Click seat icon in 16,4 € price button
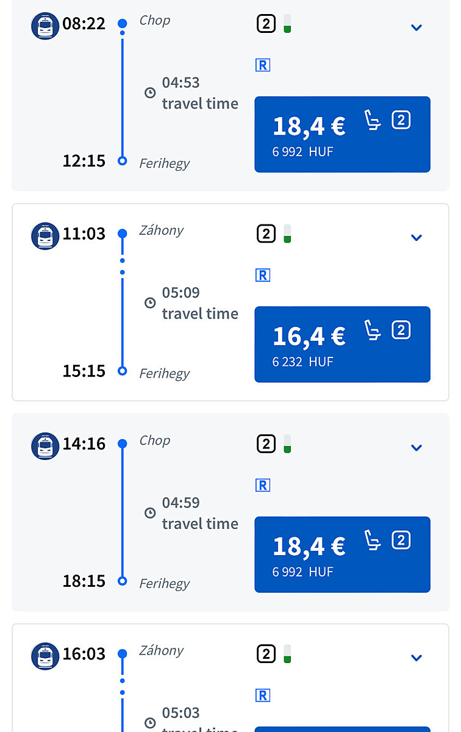The height and width of the screenshot is (732, 461). click(x=373, y=330)
